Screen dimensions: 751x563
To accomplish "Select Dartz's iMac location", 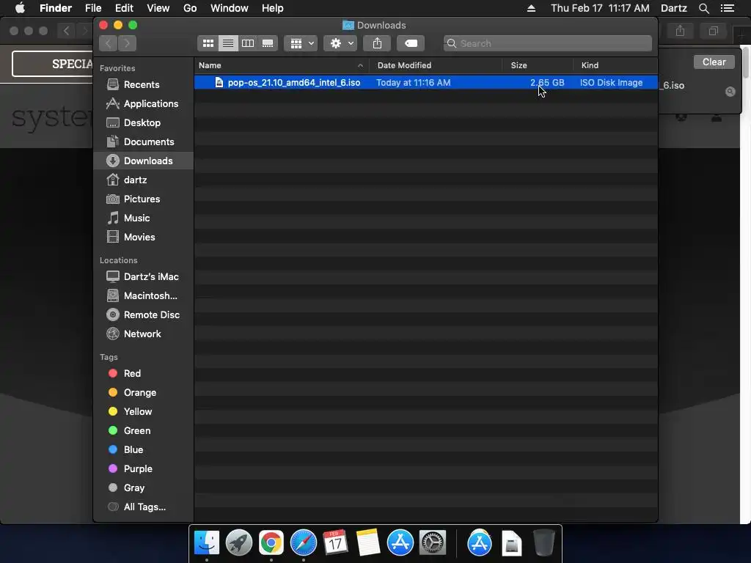I will tap(142, 276).
